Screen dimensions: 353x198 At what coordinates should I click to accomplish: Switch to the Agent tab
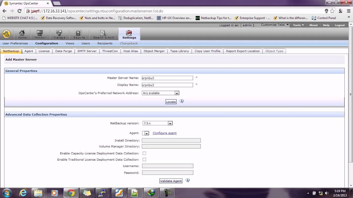(29, 51)
